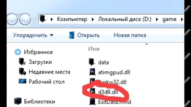Click the data folder icon
The image size is (191, 107).
pos(92,62)
